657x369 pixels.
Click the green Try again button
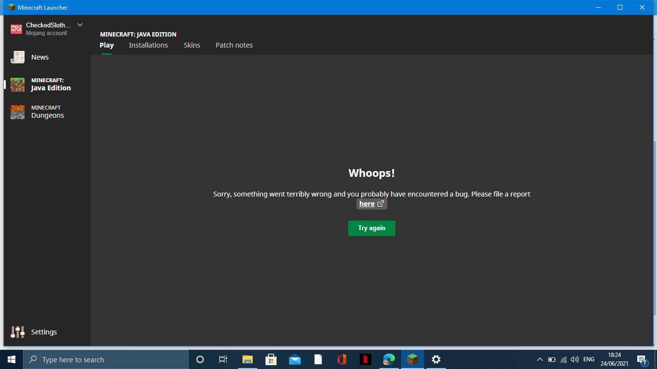pyautogui.click(x=372, y=228)
